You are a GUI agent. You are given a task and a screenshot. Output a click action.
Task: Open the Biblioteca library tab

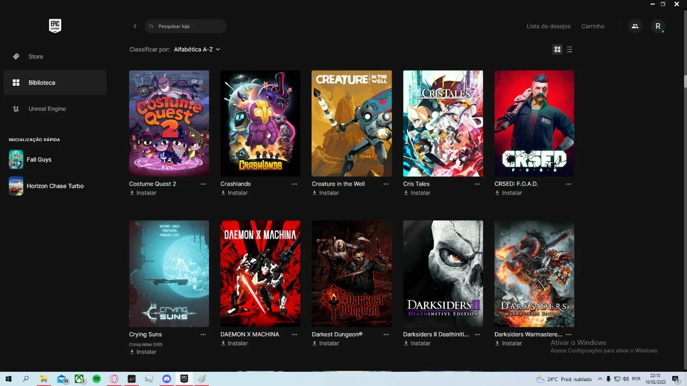(x=55, y=83)
